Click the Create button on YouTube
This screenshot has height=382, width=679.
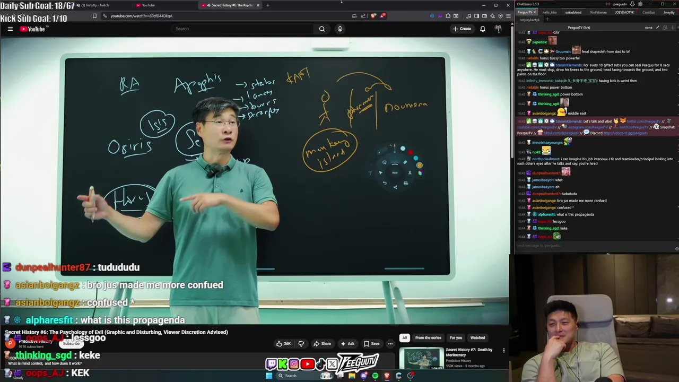pyautogui.click(x=462, y=29)
